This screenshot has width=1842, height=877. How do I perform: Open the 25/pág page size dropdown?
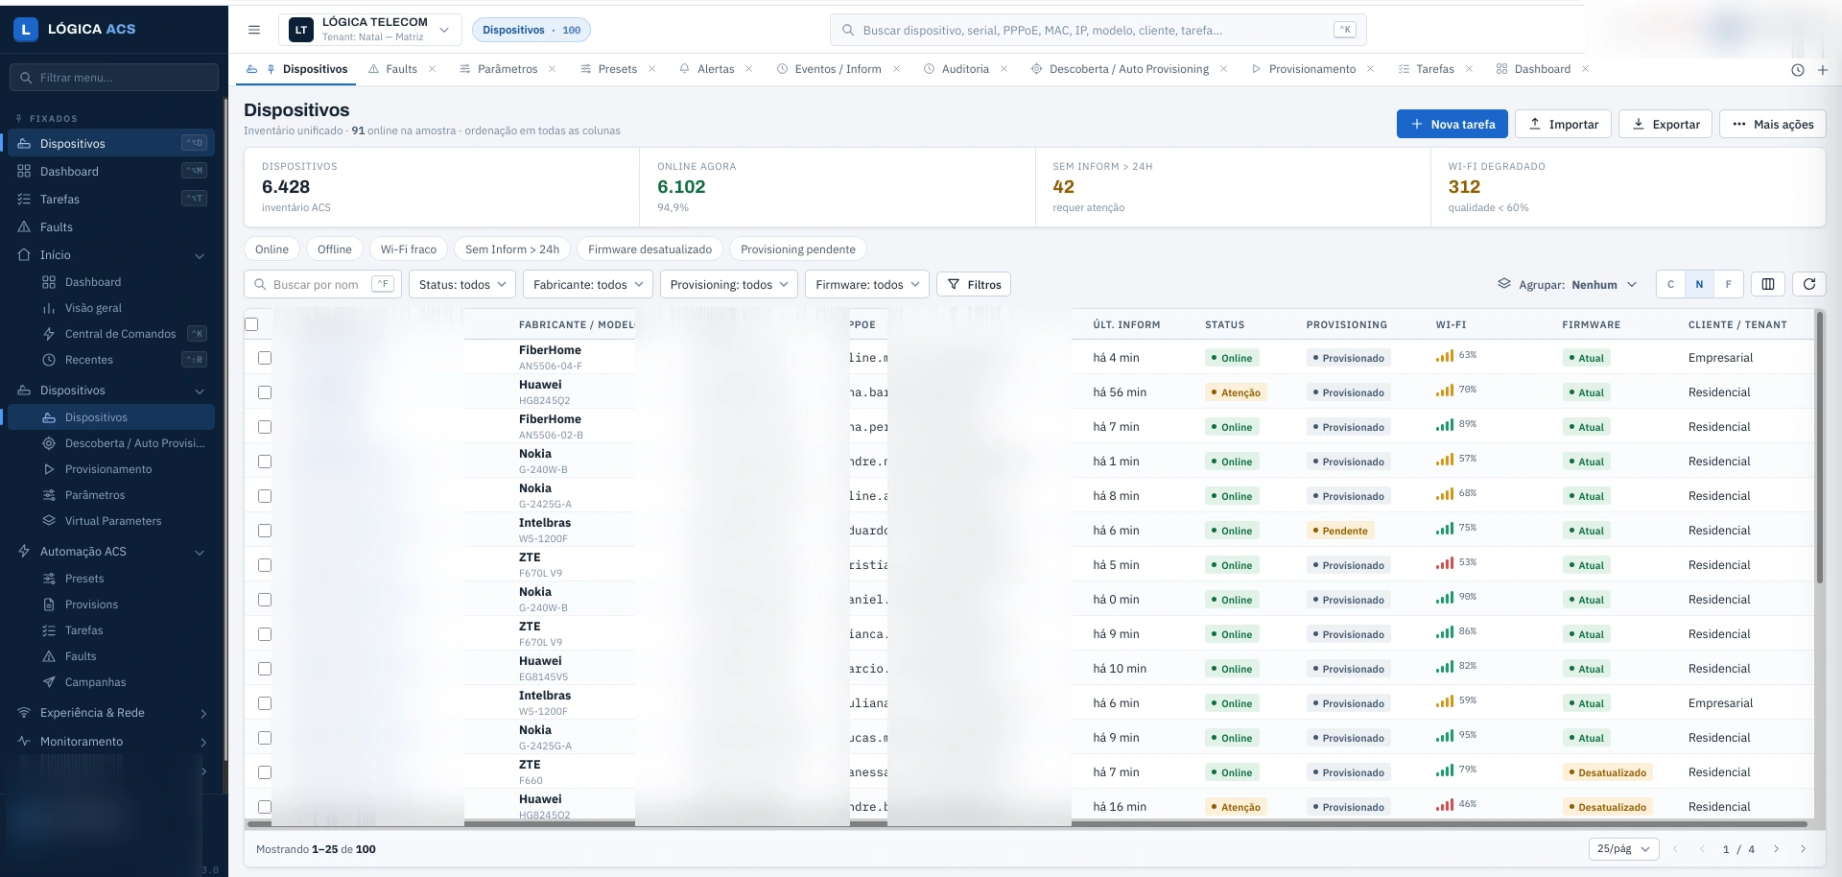coord(1624,849)
